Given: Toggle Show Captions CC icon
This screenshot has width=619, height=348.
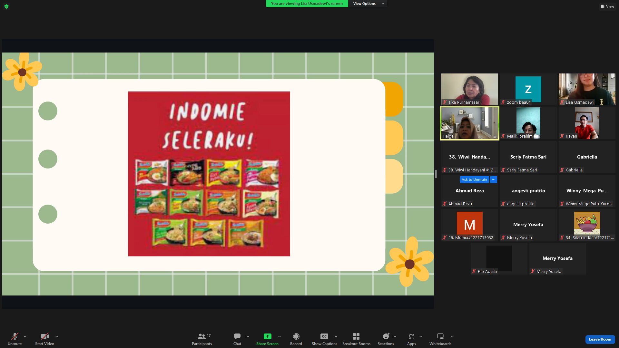Looking at the screenshot, I should click(x=324, y=336).
